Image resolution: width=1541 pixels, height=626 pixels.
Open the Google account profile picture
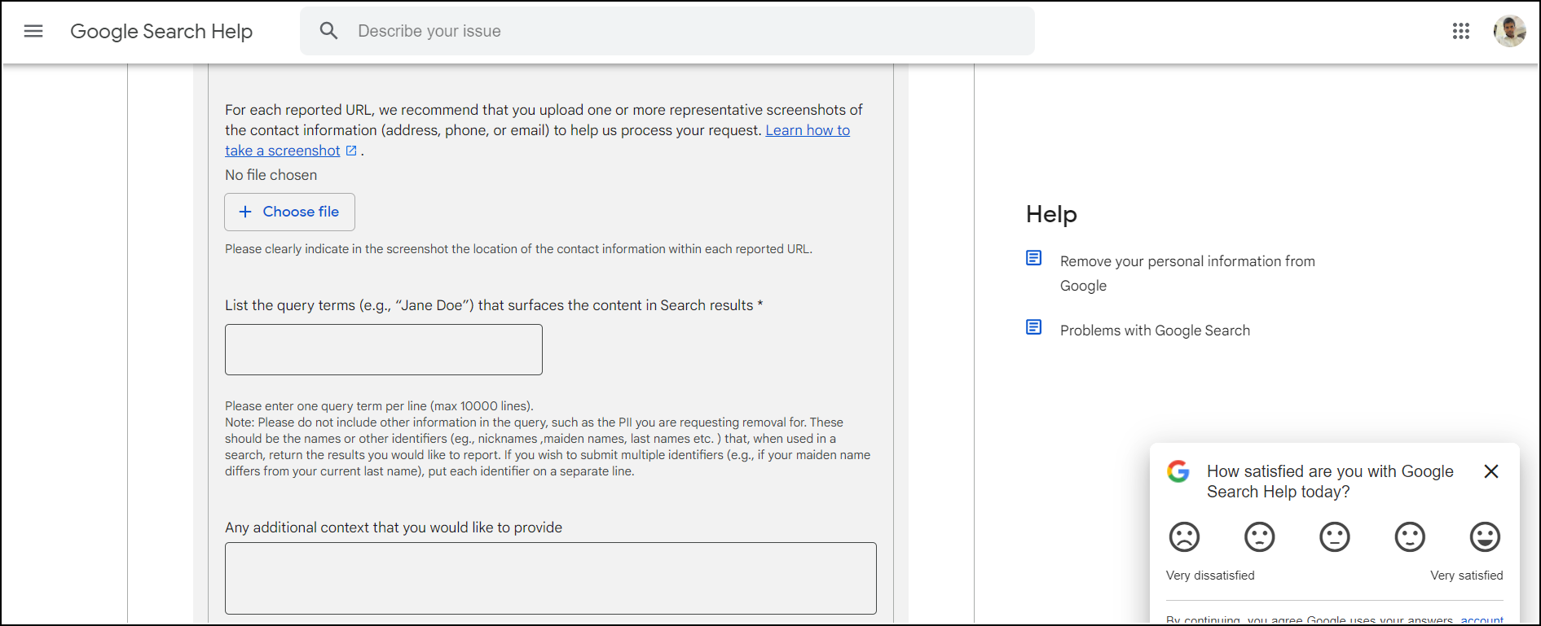(x=1509, y=31)
